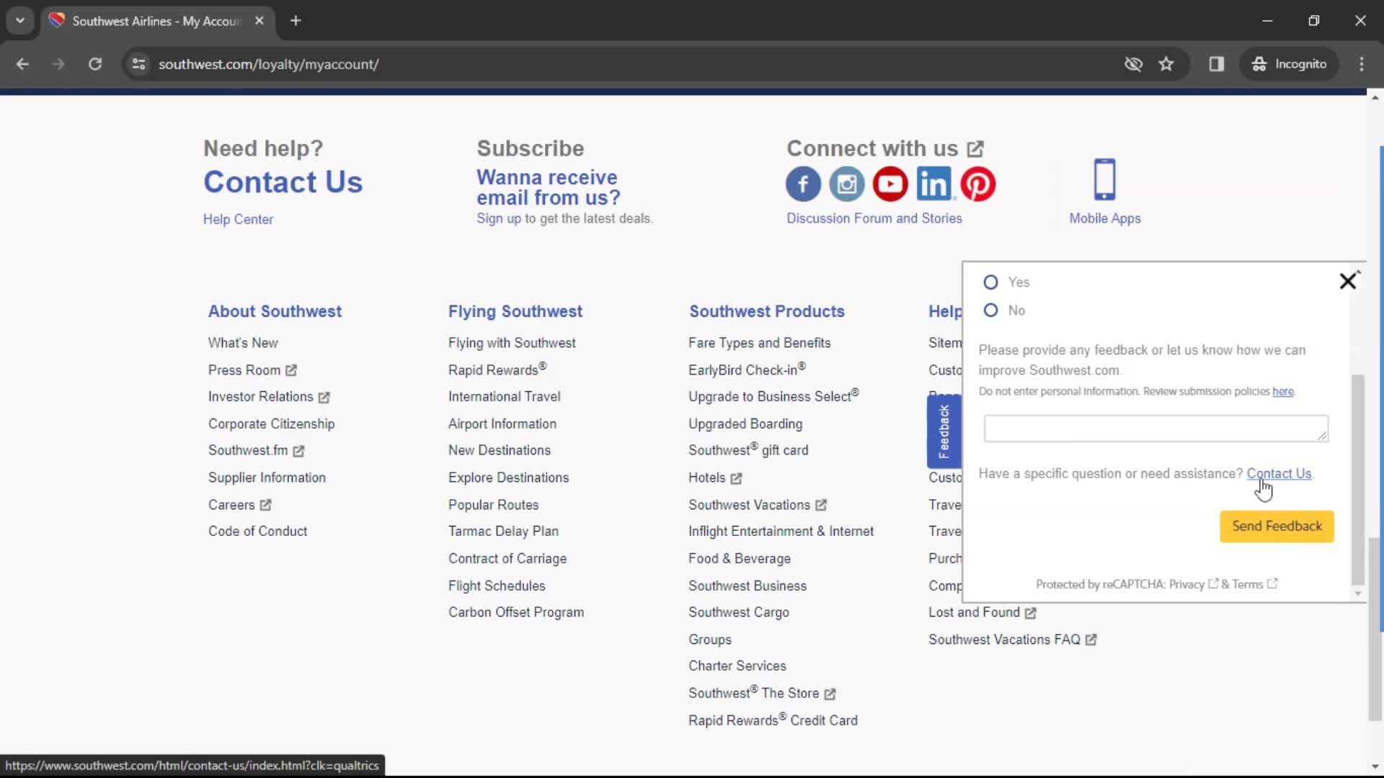Click the Mobile Apps phone icon
Image resolution: width=1384 pixels, height=778 pixels.
1104,179
